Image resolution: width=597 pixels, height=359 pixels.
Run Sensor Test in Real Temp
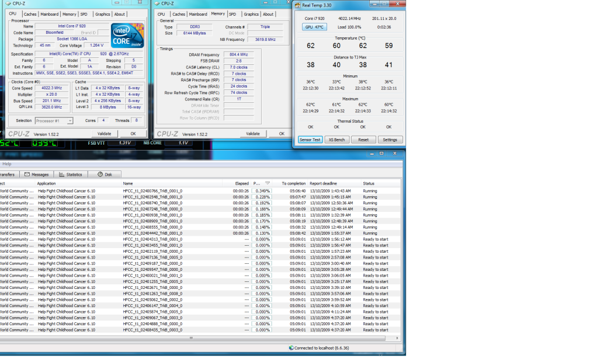[x=310, y=140]
